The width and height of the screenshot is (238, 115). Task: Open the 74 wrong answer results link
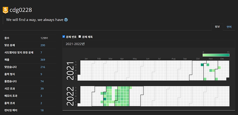(x=42, y=81)
